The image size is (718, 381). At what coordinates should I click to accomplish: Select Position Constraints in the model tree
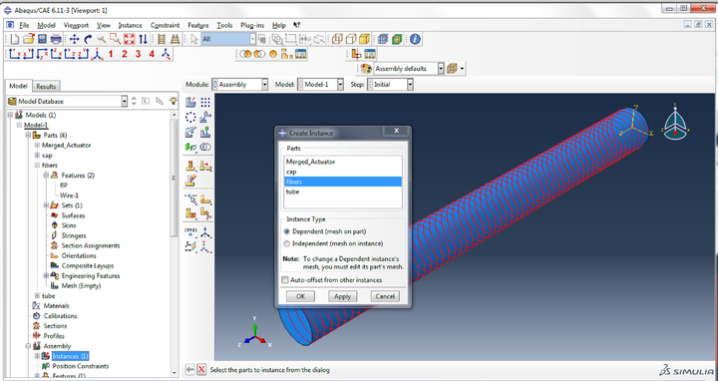(81, 366)
